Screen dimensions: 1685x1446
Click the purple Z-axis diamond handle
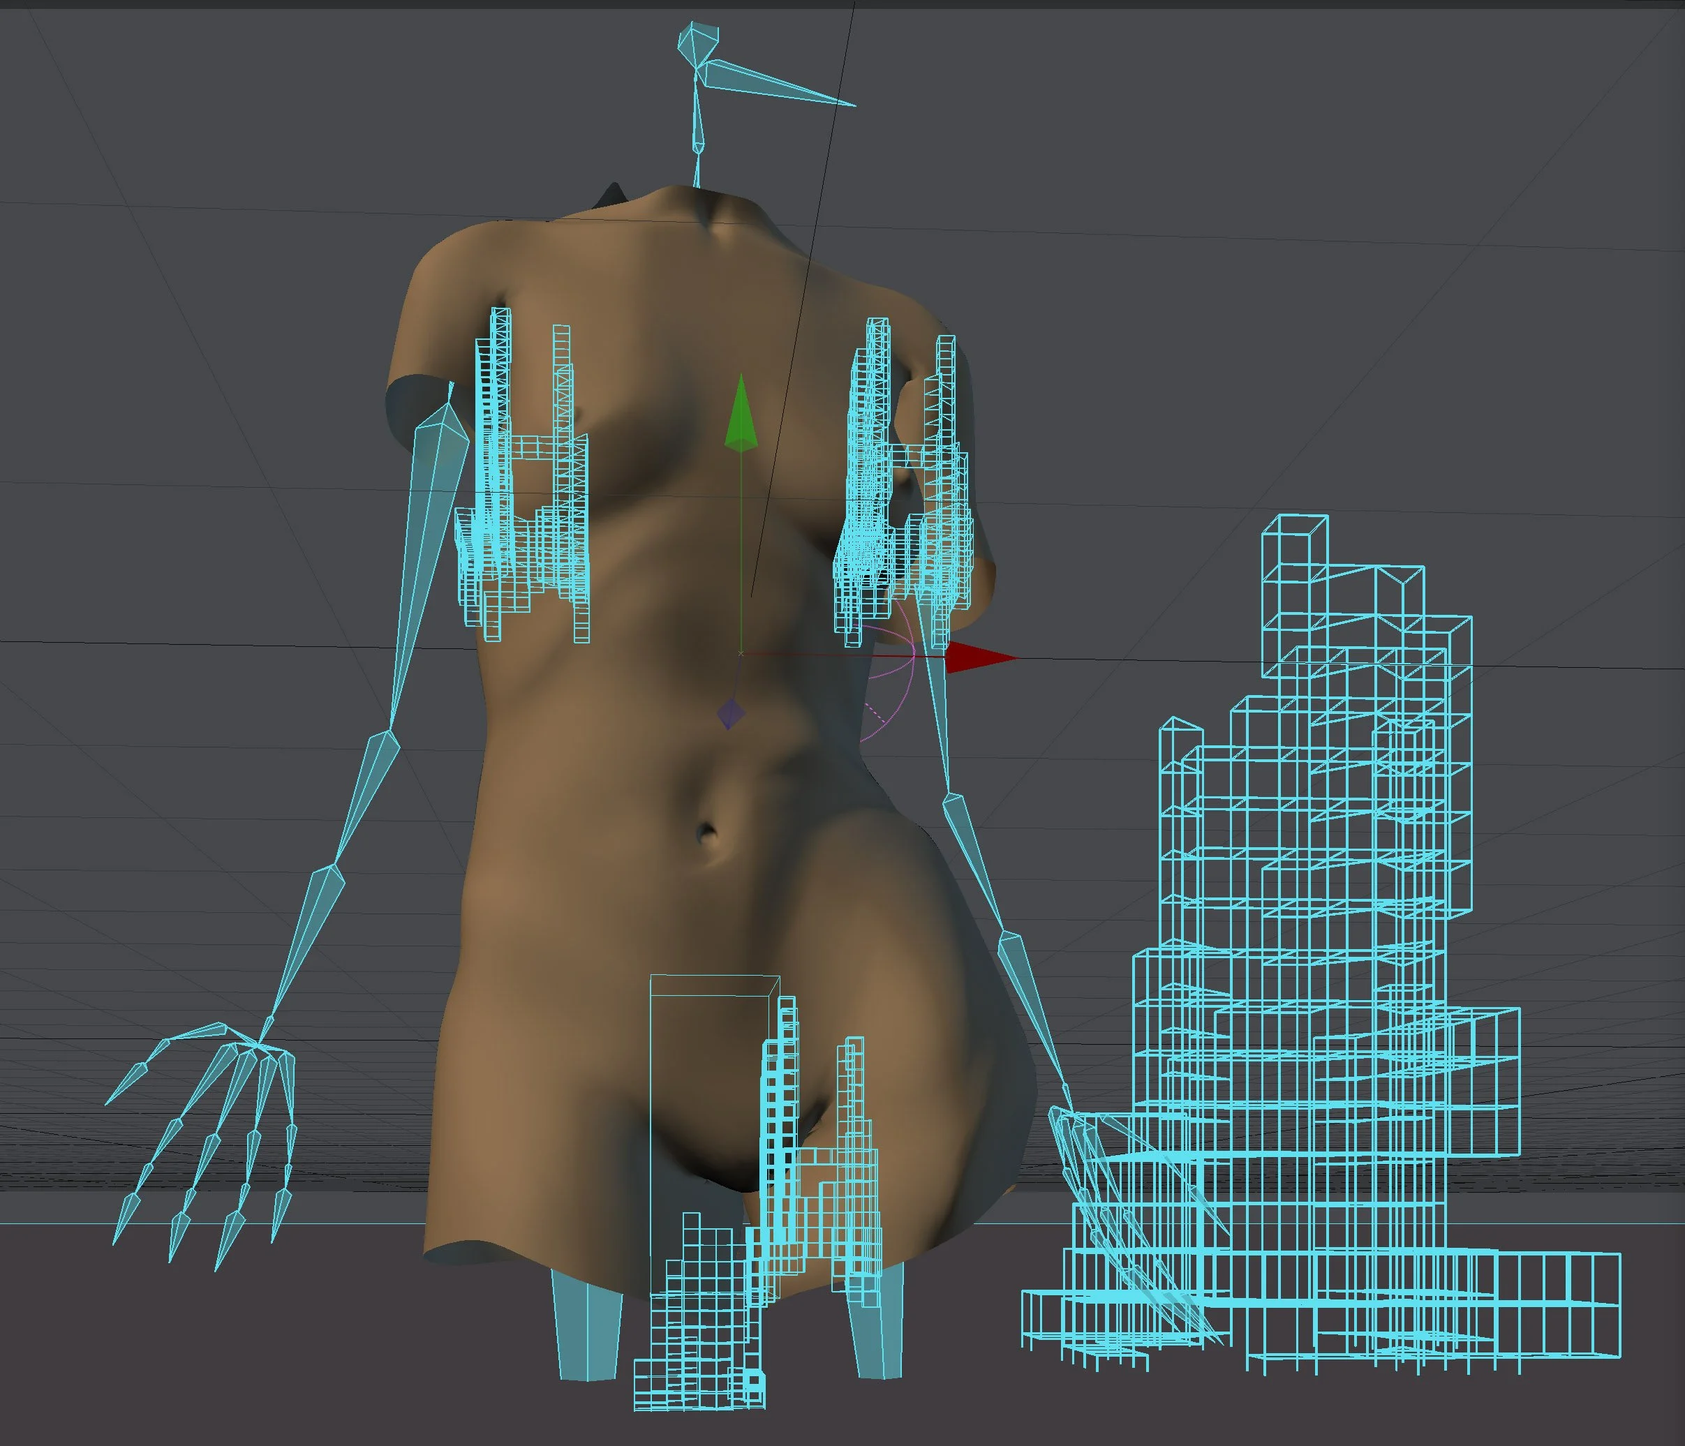pyautogui.click(x=730, y=714)
